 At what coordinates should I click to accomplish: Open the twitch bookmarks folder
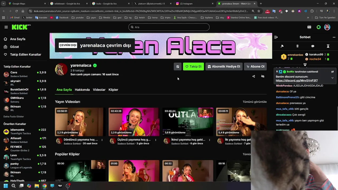[140, 18]
